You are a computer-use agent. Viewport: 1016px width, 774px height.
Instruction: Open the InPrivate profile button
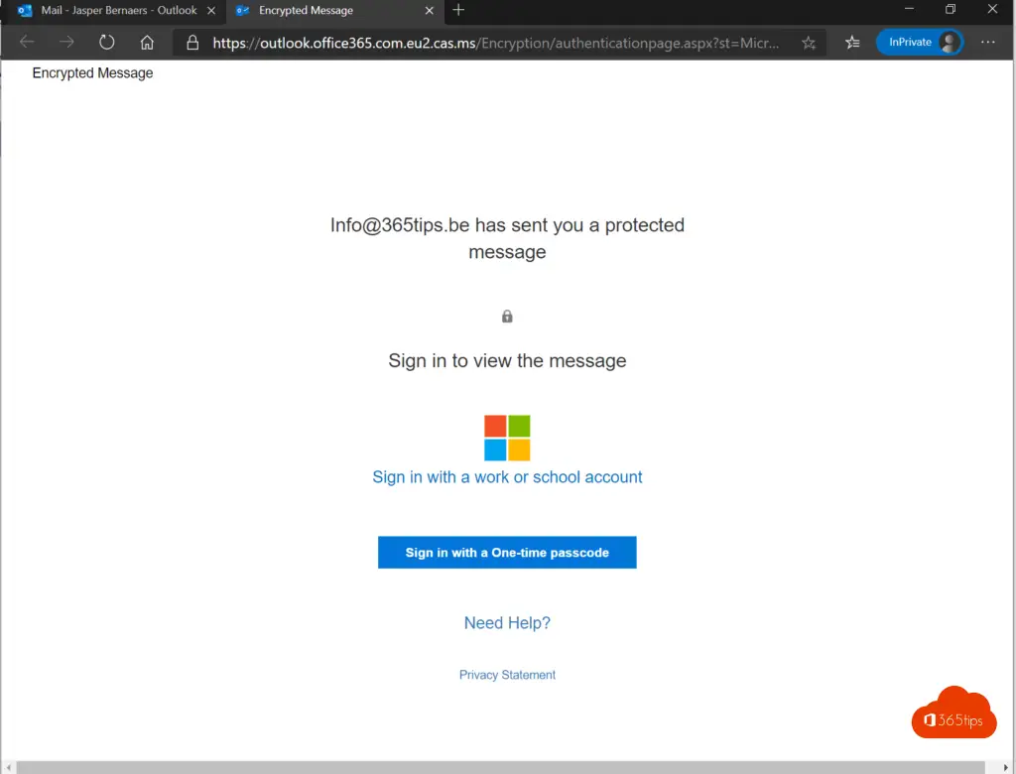pyautogui.click(x=920, y=42)
